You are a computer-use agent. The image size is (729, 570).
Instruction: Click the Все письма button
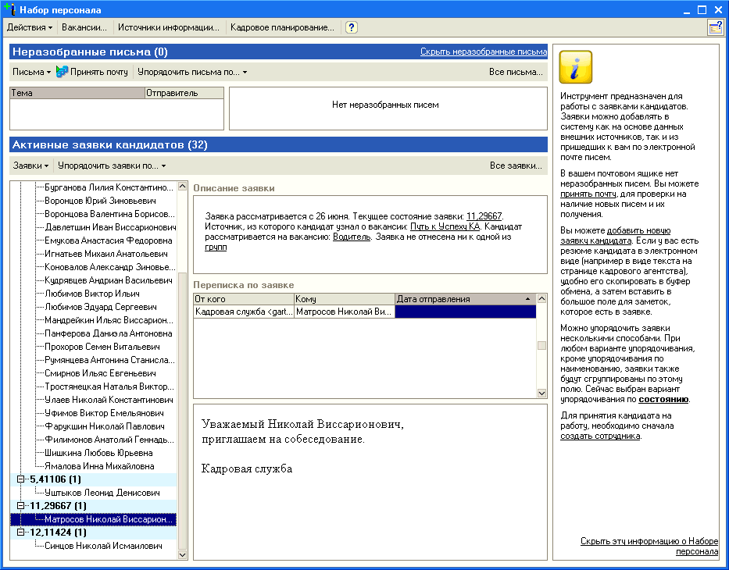tap(516, 72)
